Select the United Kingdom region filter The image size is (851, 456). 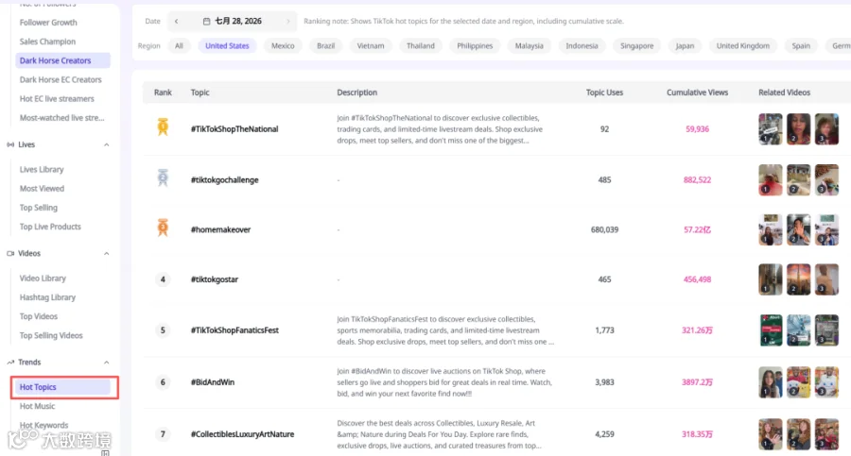point(743,46)
